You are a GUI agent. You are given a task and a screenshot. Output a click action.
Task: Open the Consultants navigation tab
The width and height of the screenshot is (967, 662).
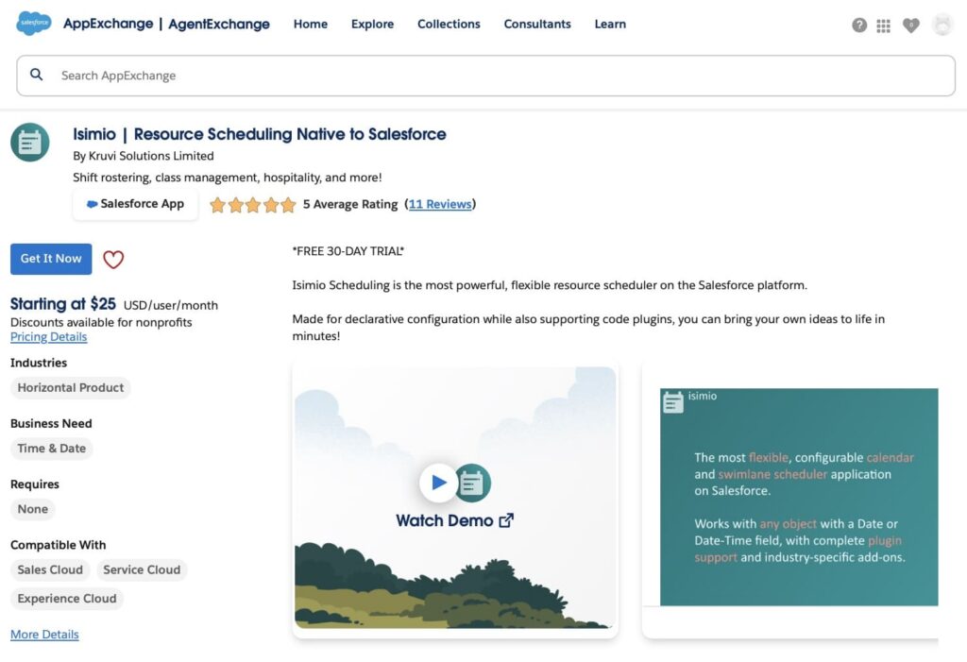(536, 24)
